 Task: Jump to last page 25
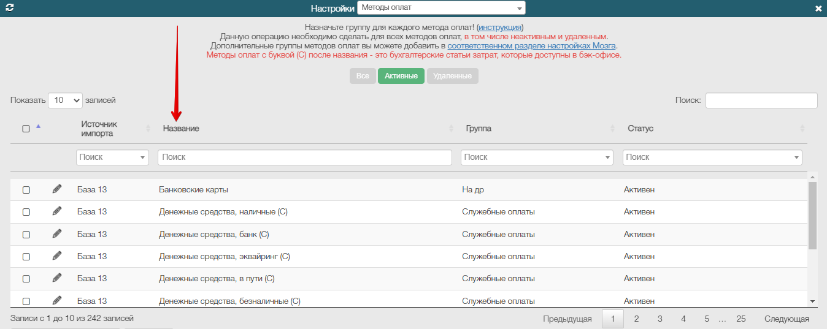click(x=741, y=319)
